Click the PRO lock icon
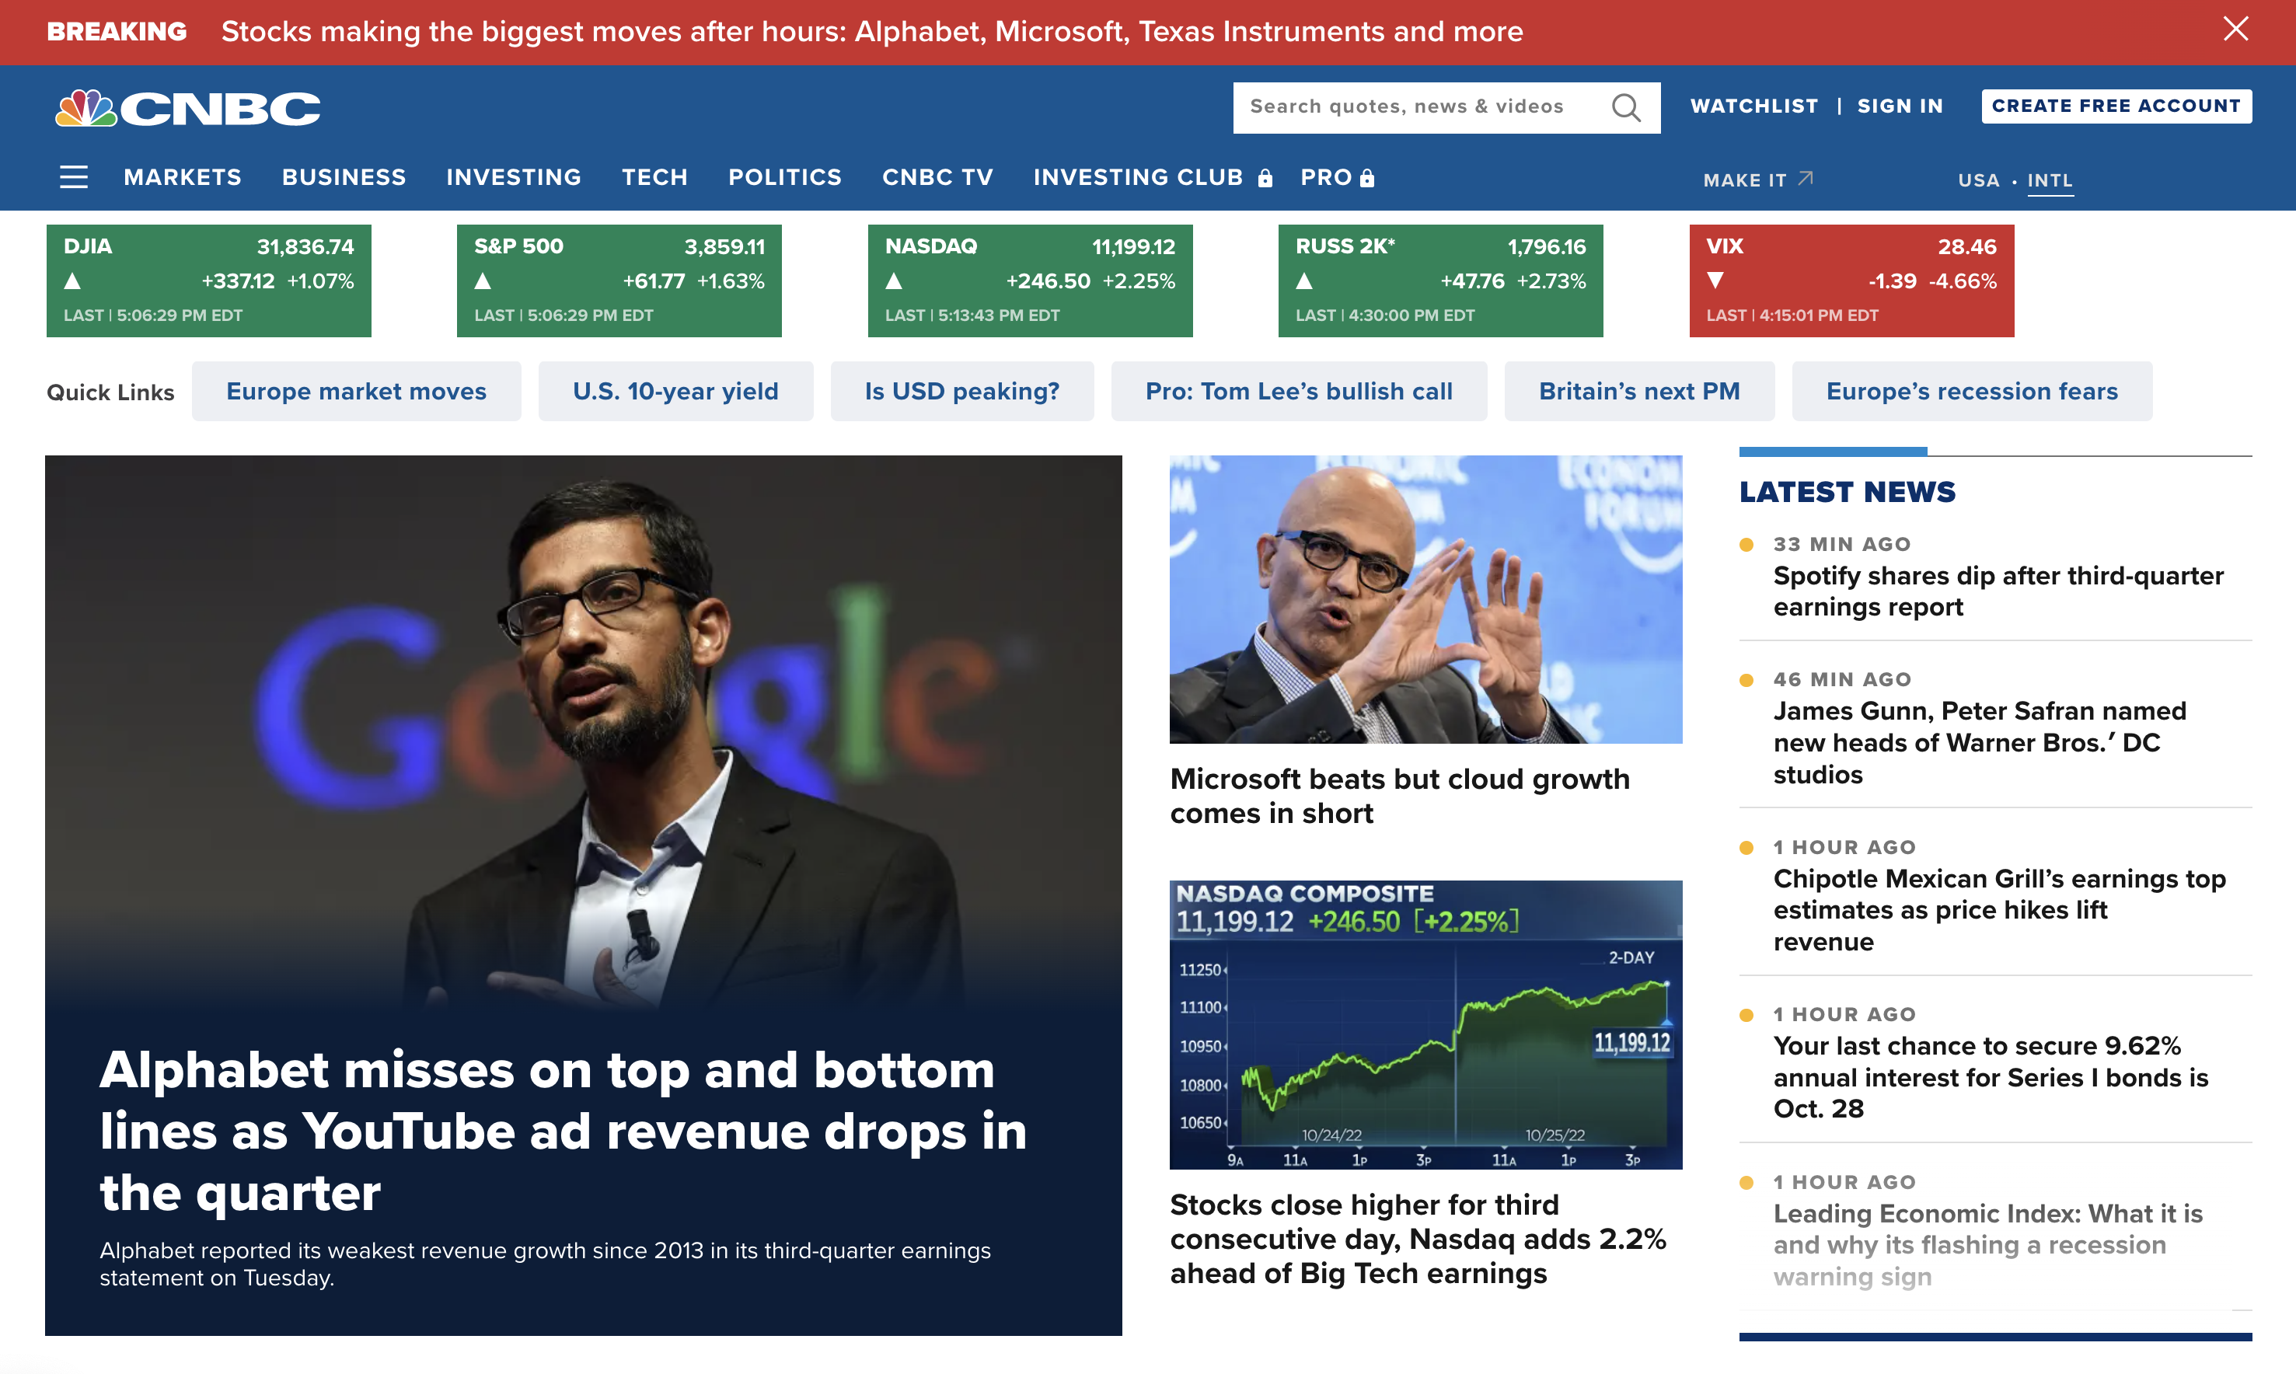 1367,178
